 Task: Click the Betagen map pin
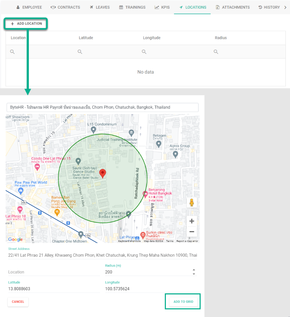(x=159, y=144)
